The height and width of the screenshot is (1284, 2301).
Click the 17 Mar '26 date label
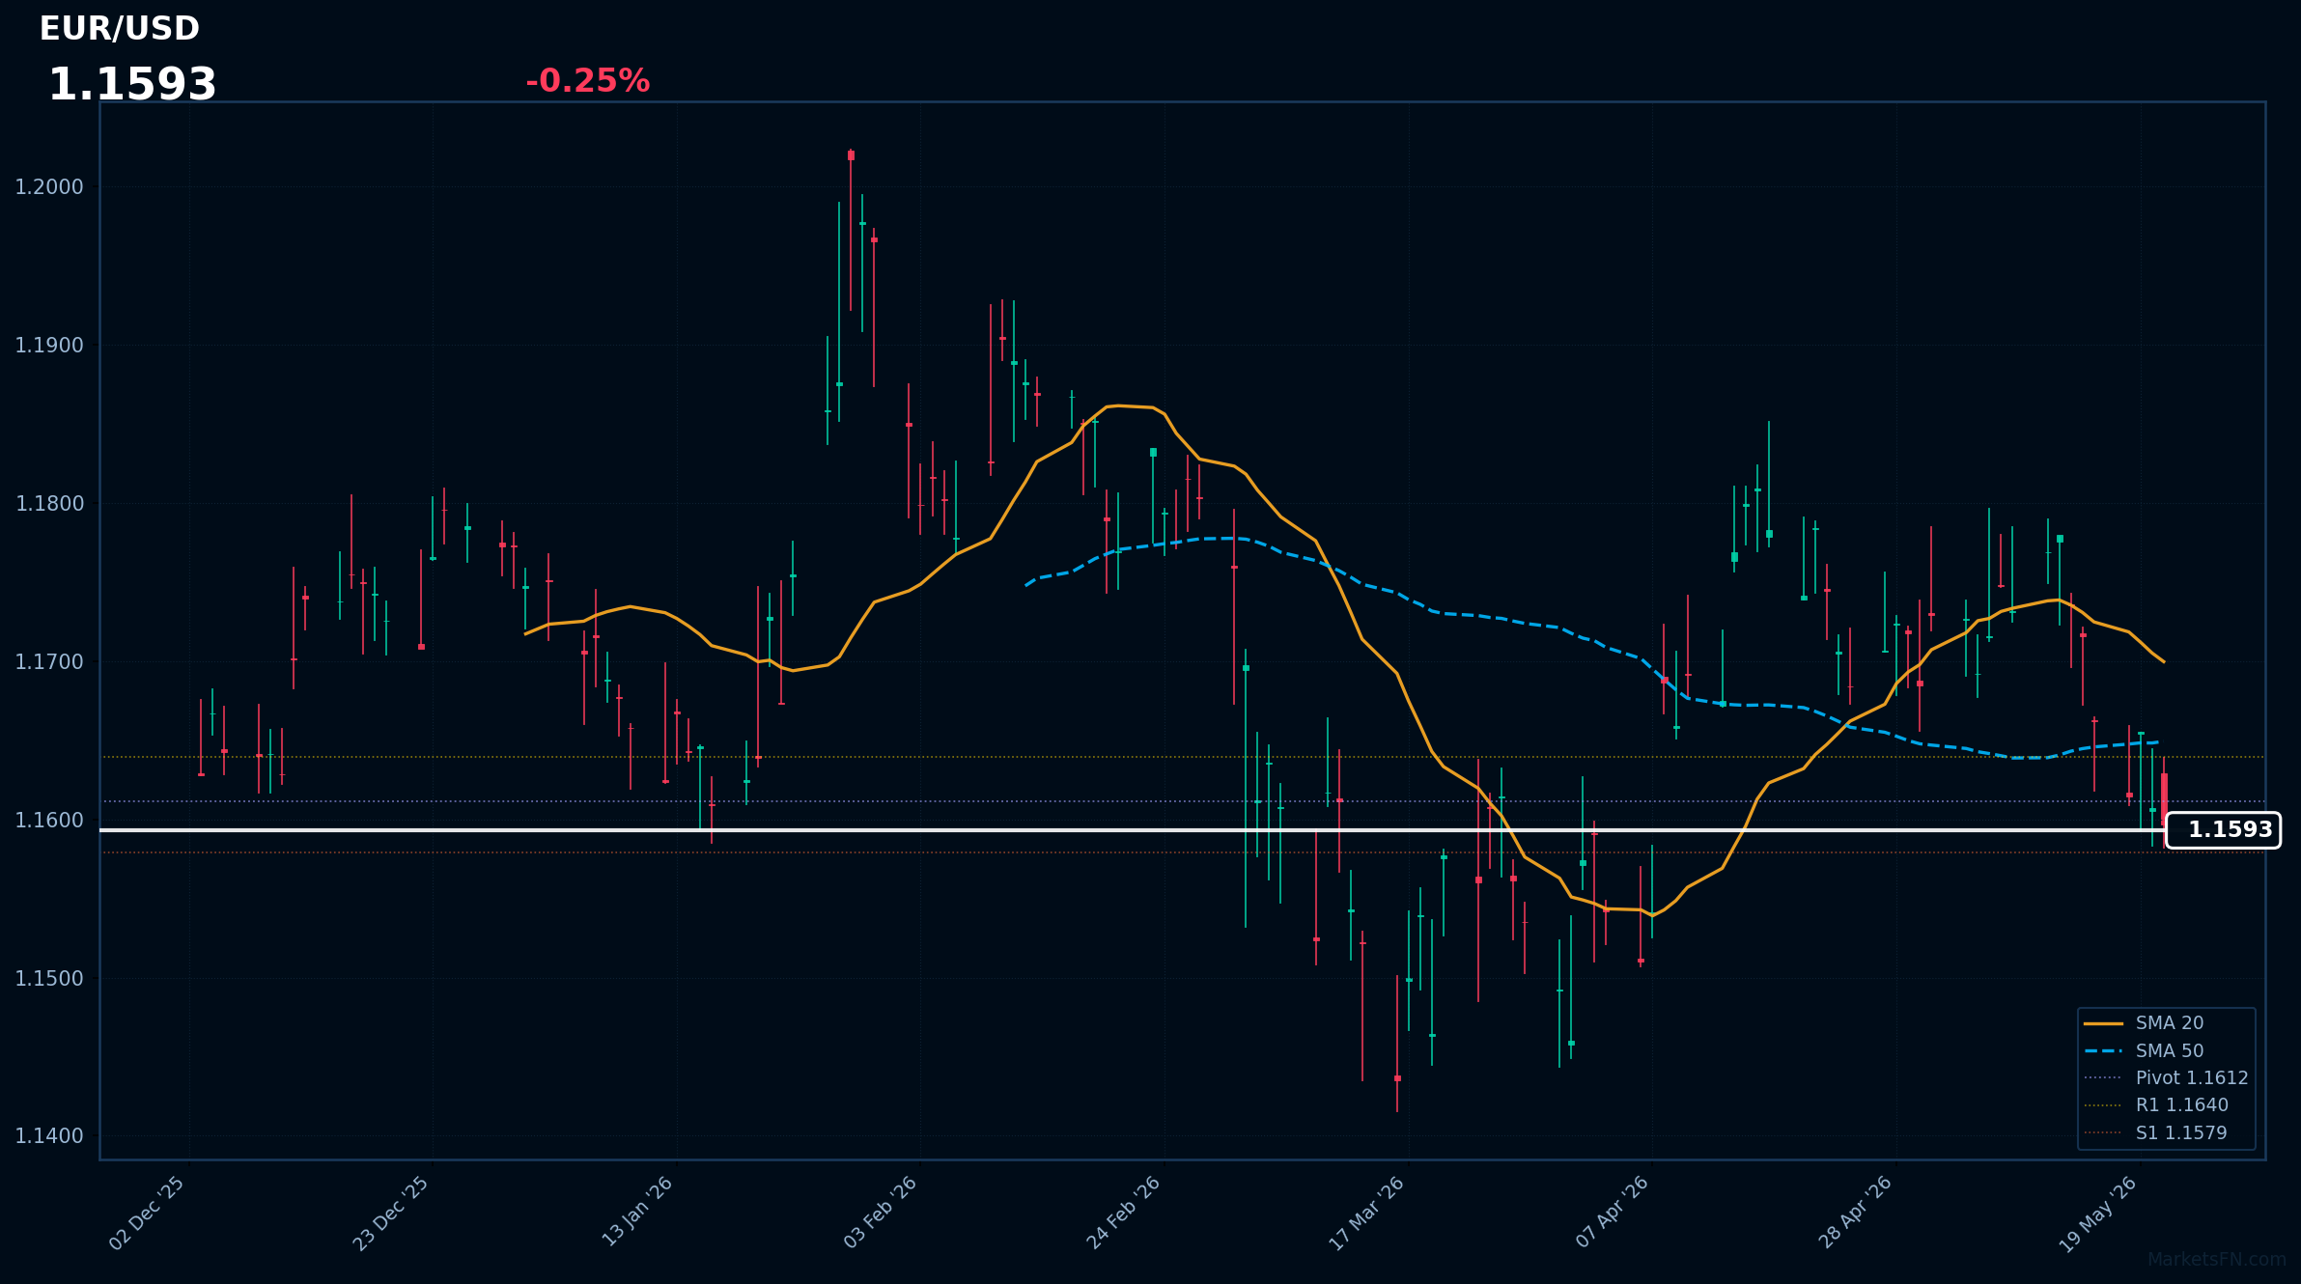coord(1366,1214)
